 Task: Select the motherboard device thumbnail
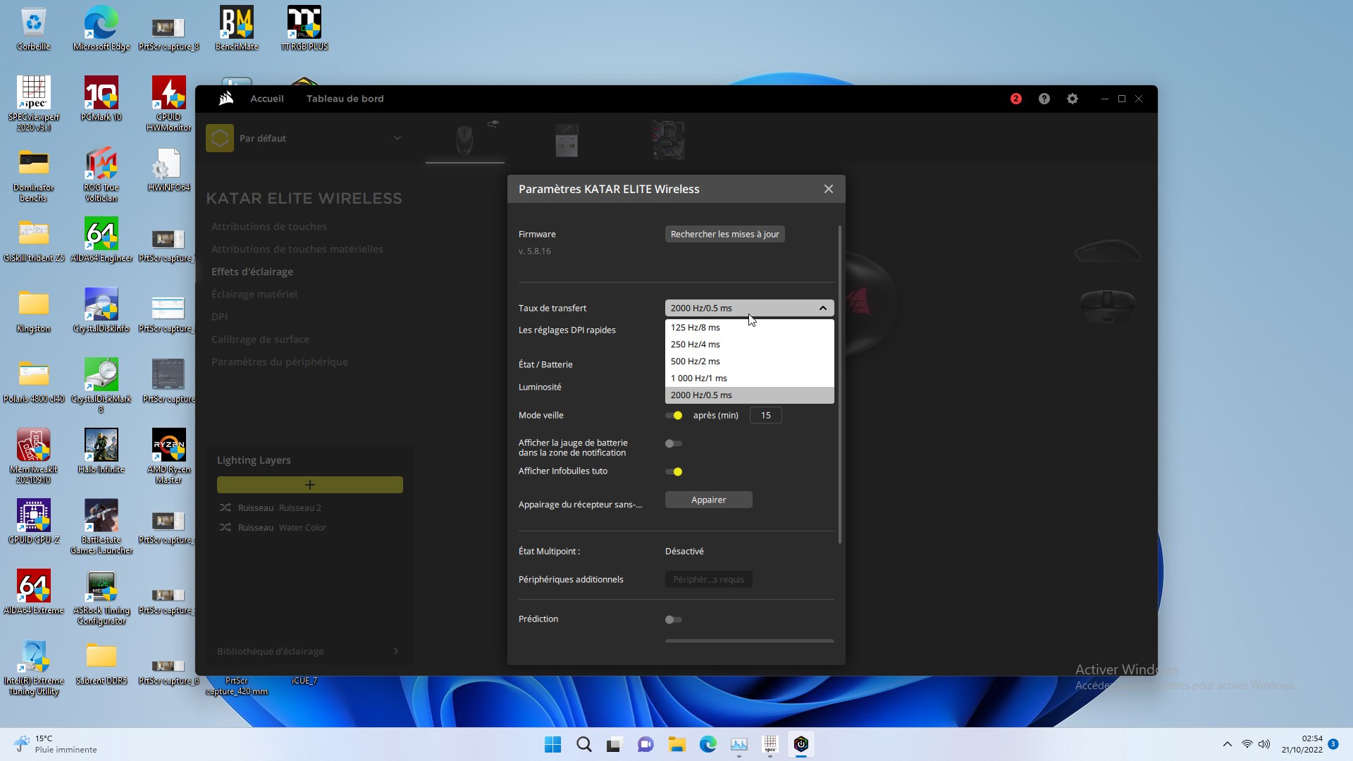[668, 140]
